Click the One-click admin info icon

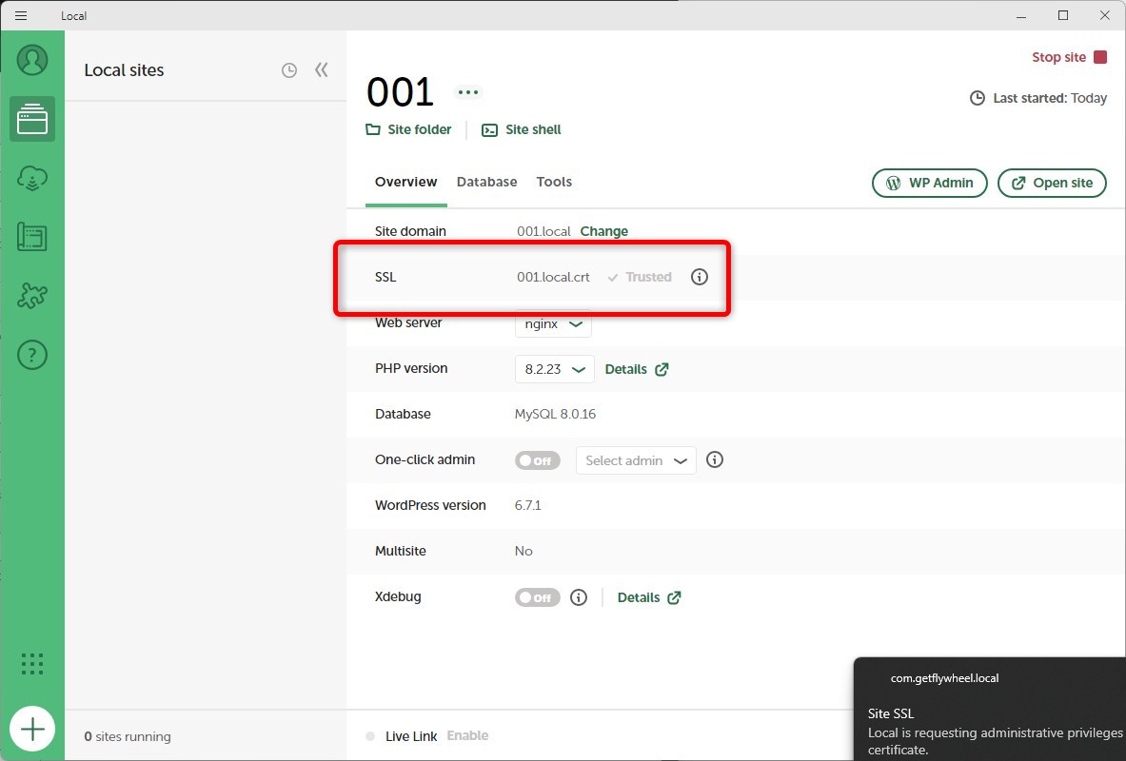click(x=715, y=459)
